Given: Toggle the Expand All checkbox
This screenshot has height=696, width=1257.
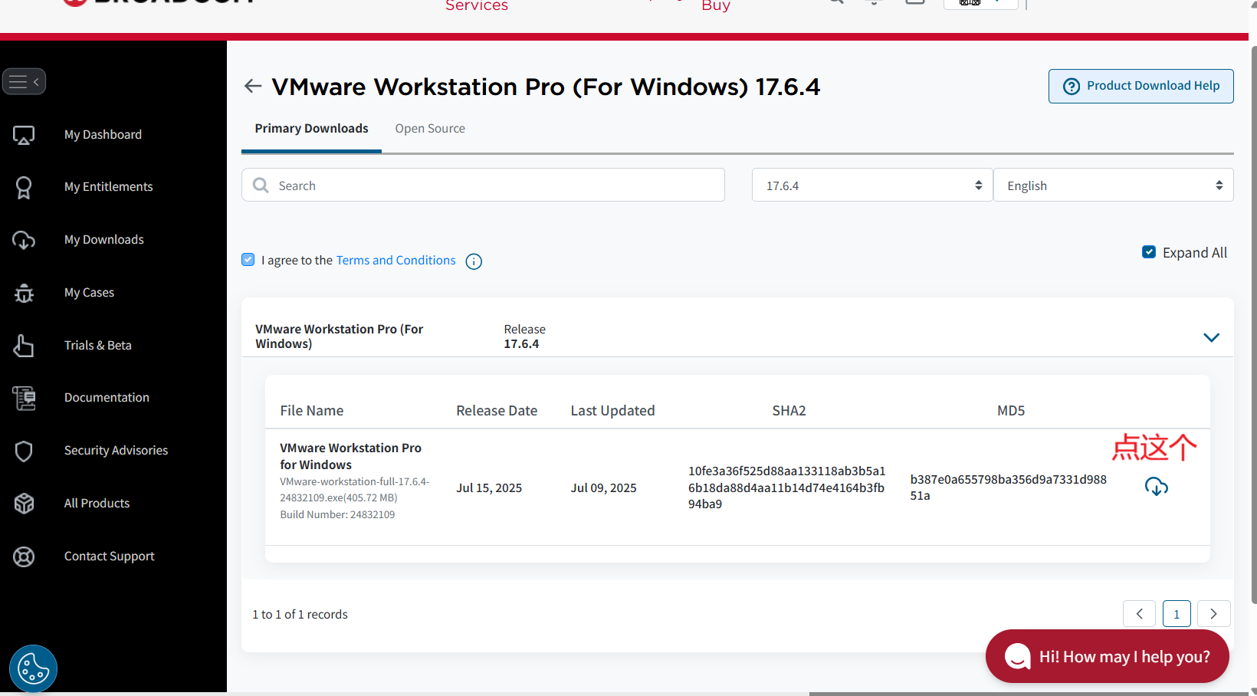Looking at the screenshot, I should click(x=1148, y=252).
